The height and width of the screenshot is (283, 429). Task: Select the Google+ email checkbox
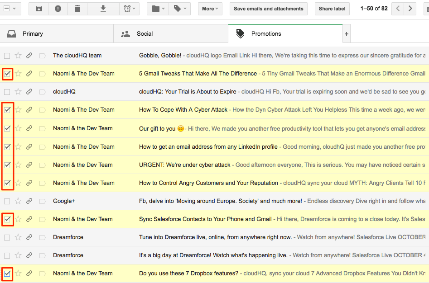(x=7, y=201)
